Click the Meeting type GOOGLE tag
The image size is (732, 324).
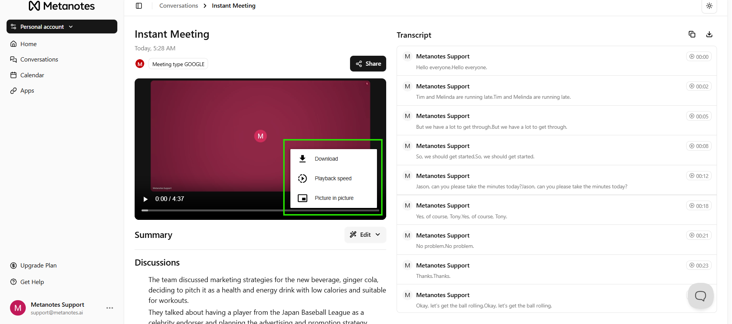pyautogui.click(x=178, y=64)
